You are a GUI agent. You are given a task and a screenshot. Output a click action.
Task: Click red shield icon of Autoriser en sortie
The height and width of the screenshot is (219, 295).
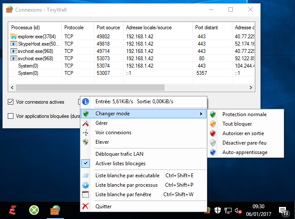point(213,133)
